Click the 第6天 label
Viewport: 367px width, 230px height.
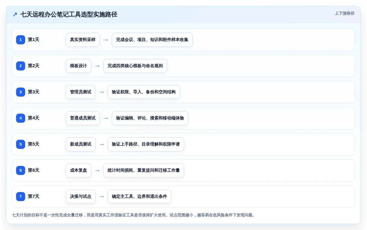tap(34, 170)
